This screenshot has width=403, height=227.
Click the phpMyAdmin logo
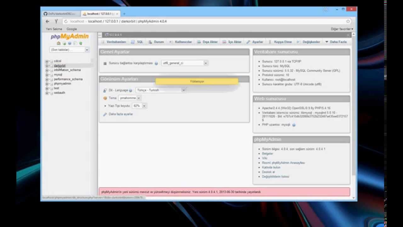[70, 37]
